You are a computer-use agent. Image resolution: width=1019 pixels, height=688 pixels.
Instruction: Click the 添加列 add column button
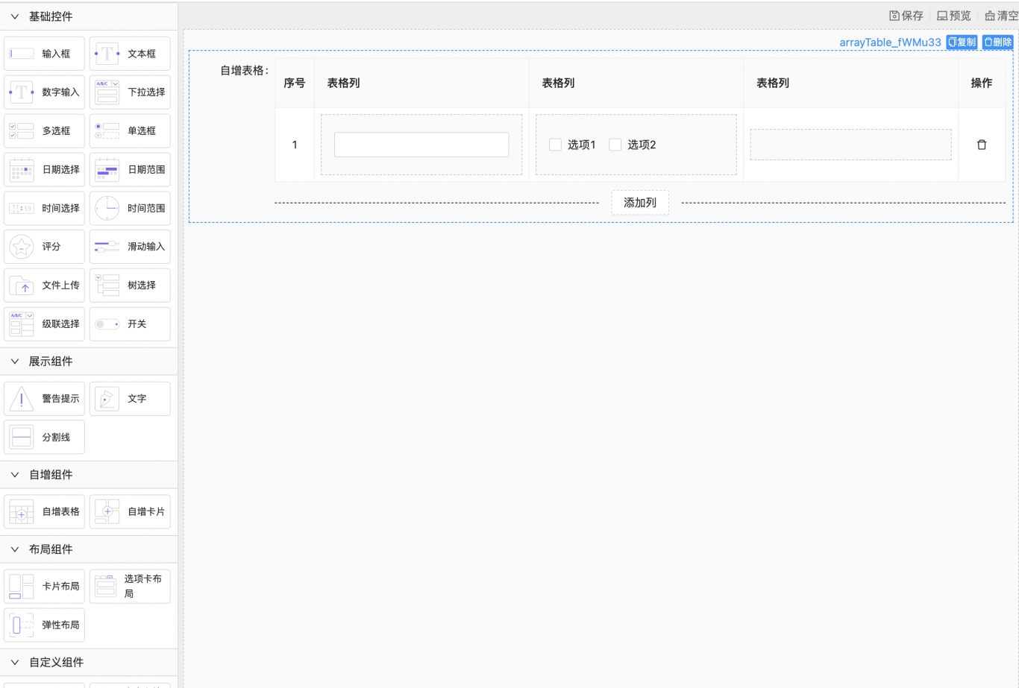click(640, 203)
